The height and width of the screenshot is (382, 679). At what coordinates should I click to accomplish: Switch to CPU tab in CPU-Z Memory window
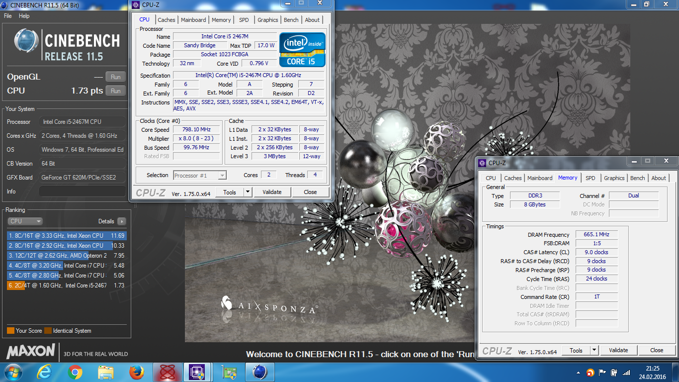[x=491, y=178]
